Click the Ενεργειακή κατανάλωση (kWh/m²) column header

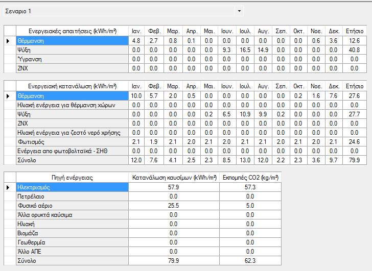(x=73, y=86)
